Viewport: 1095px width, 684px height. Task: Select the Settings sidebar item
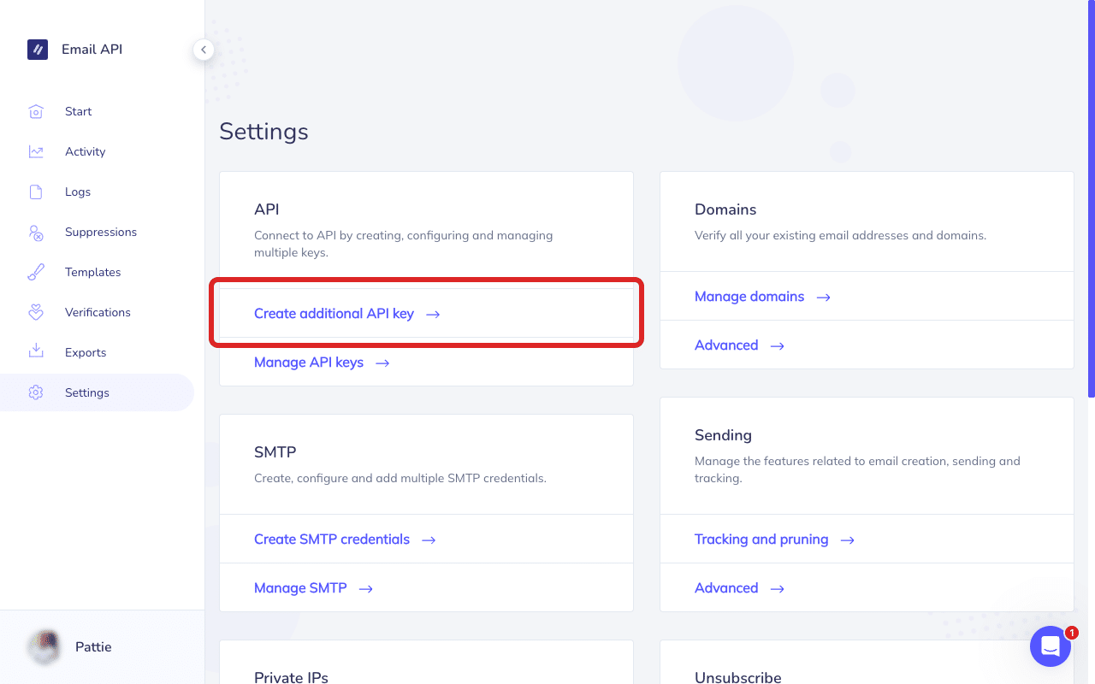[x=97, y=392]
